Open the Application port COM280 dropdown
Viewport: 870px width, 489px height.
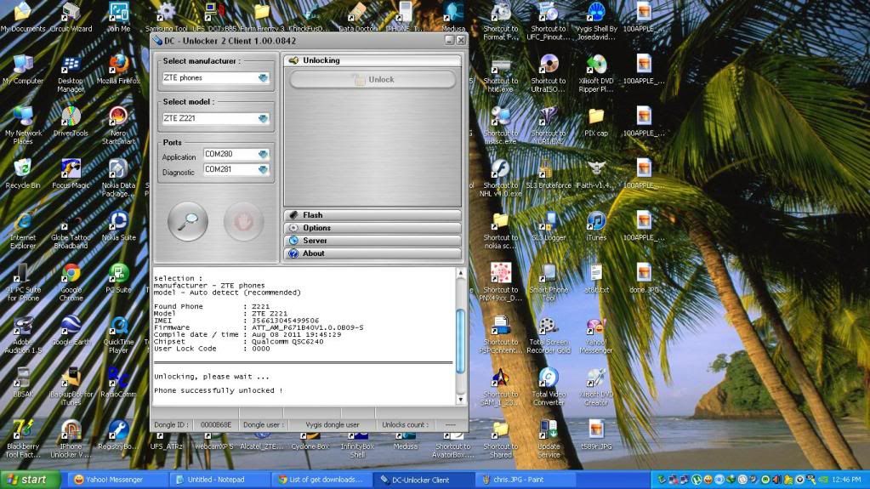(263, 154)
